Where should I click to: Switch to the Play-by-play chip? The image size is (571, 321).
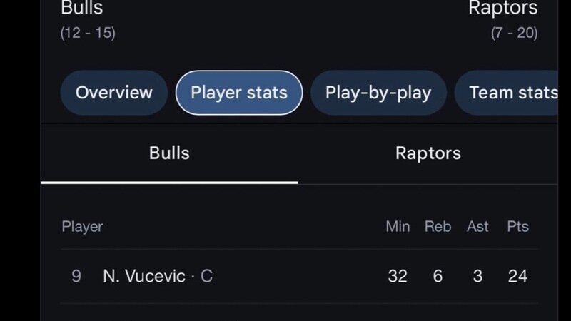(378, 93)
